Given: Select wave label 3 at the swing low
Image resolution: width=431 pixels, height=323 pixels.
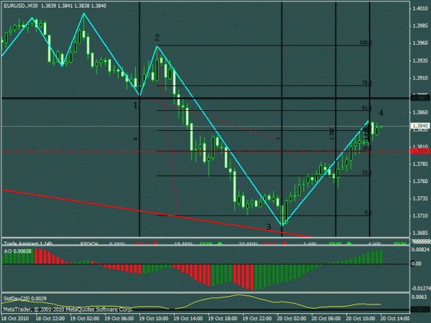Looking at the screenshot, I should point(269,227).
